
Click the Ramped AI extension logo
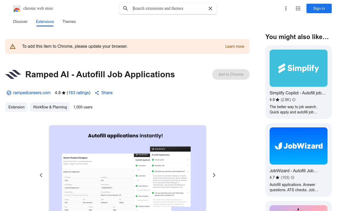coord(13,74)
